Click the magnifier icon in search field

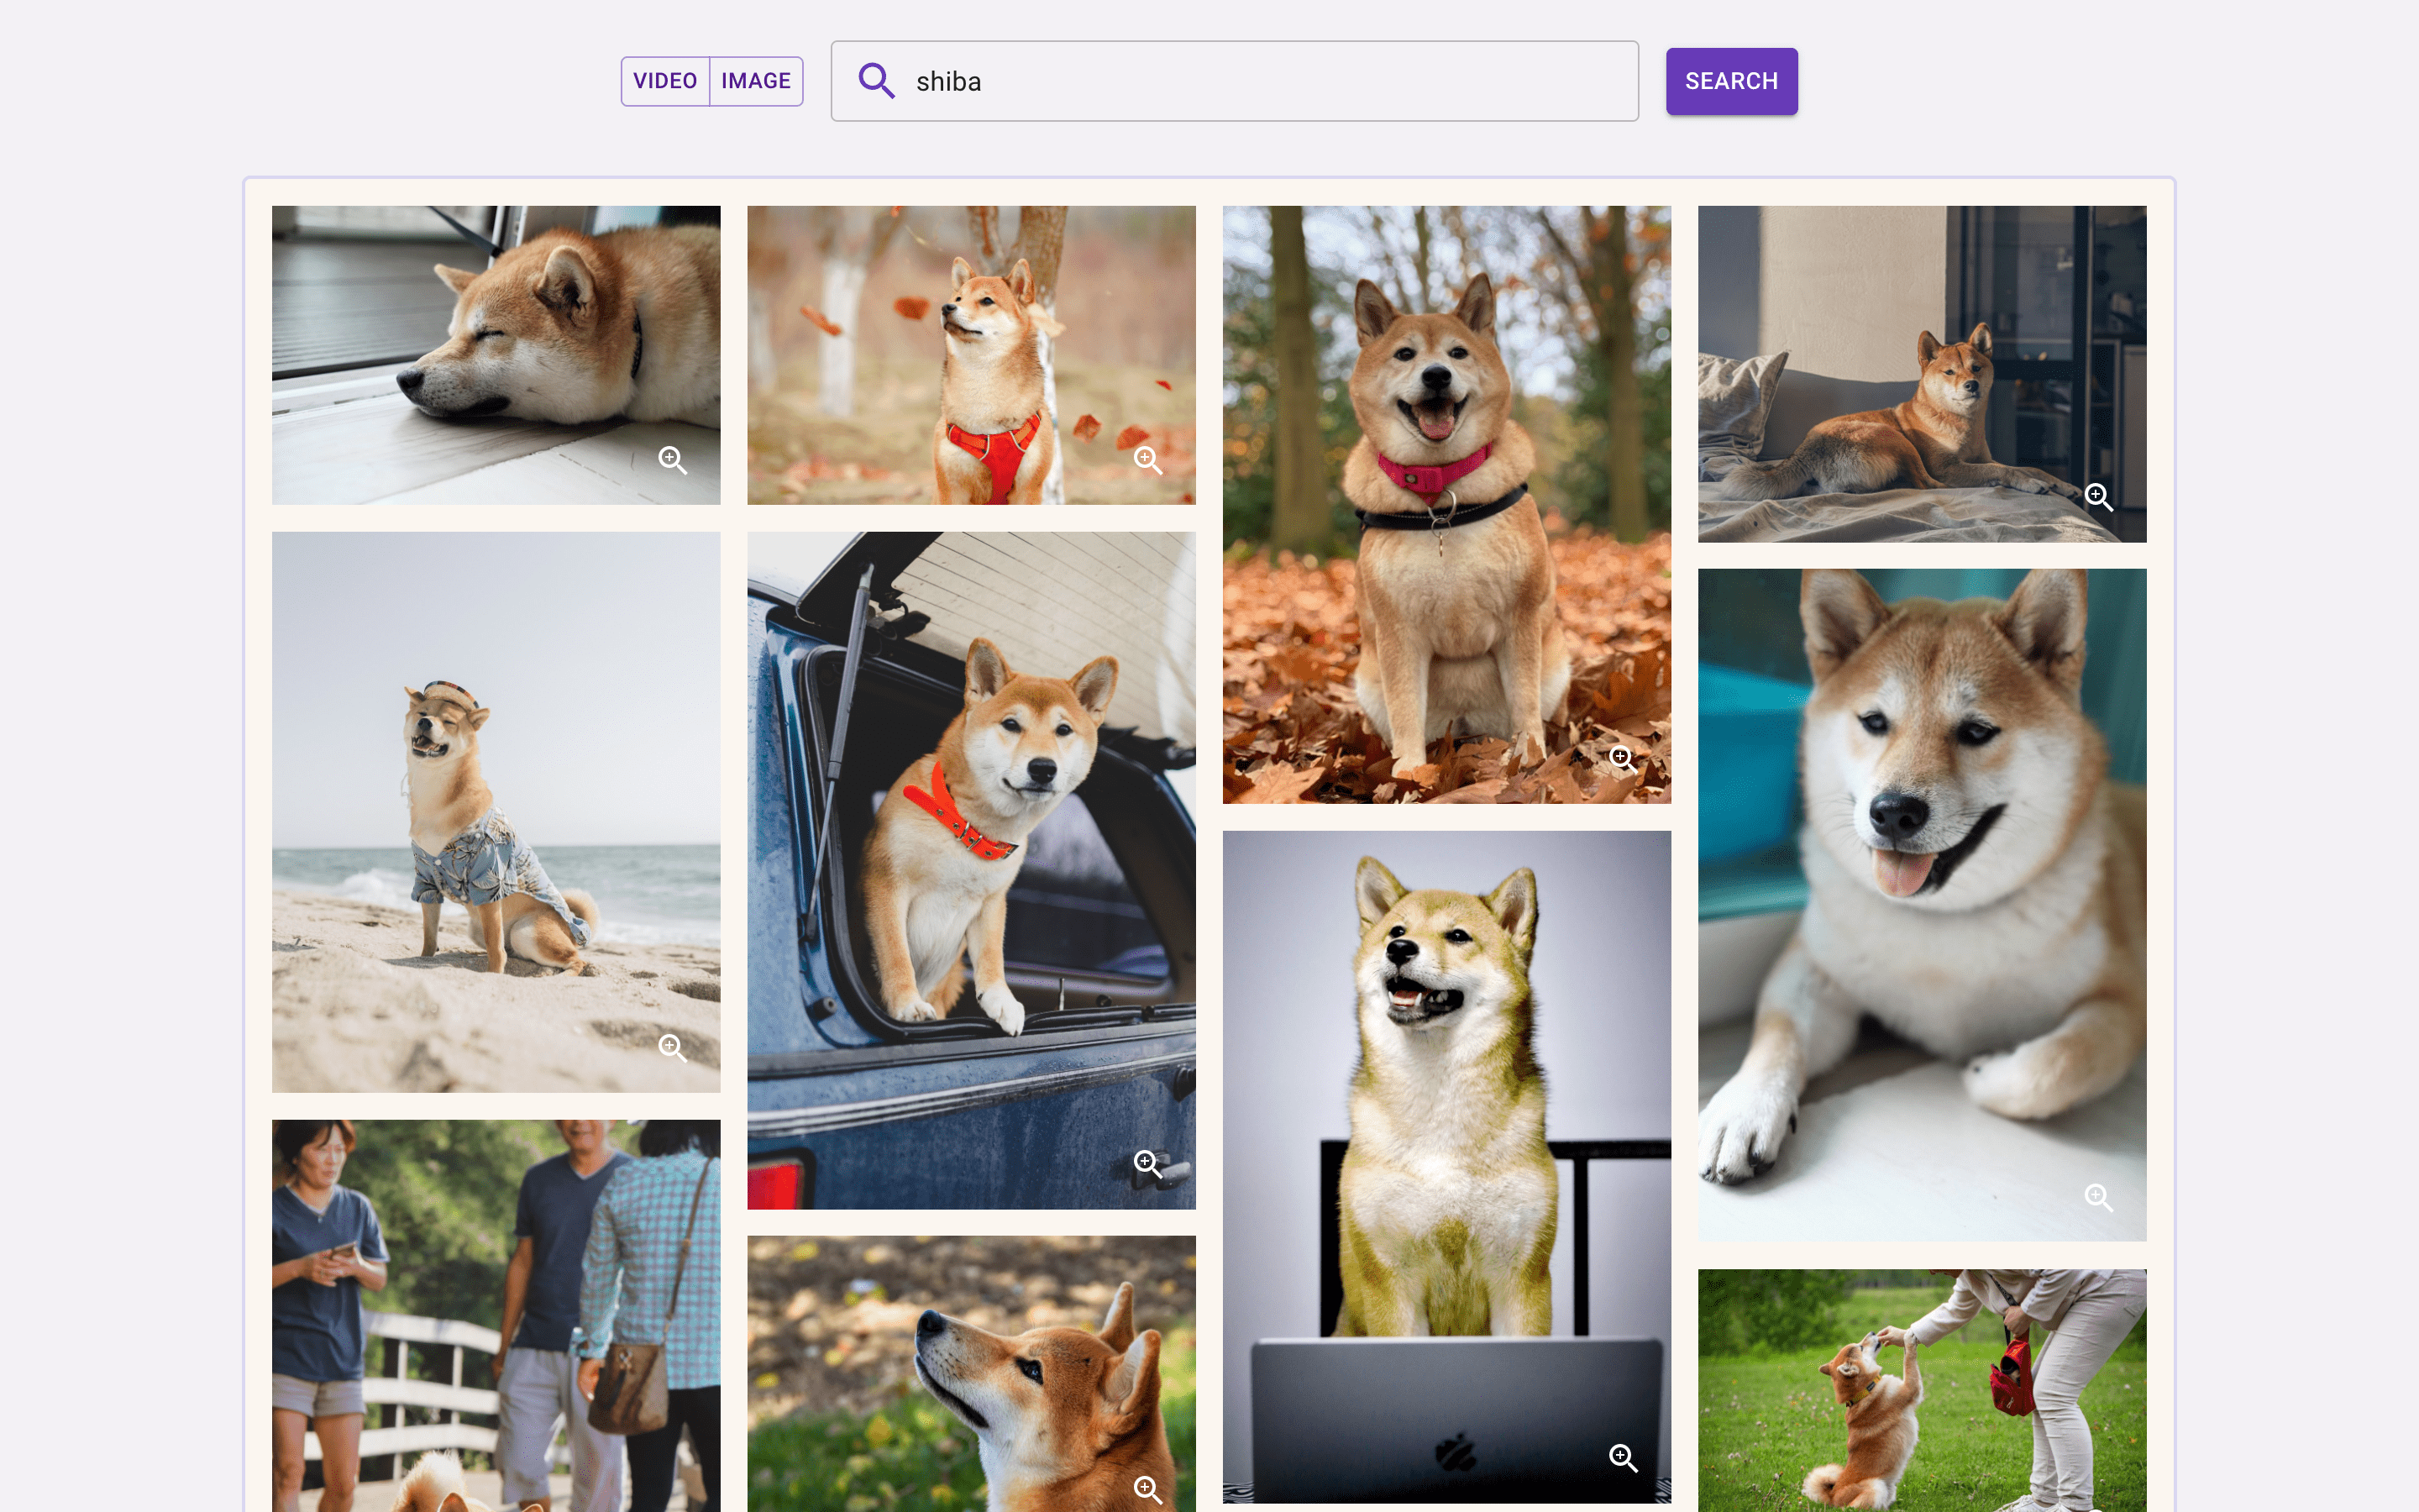(877, 81)
